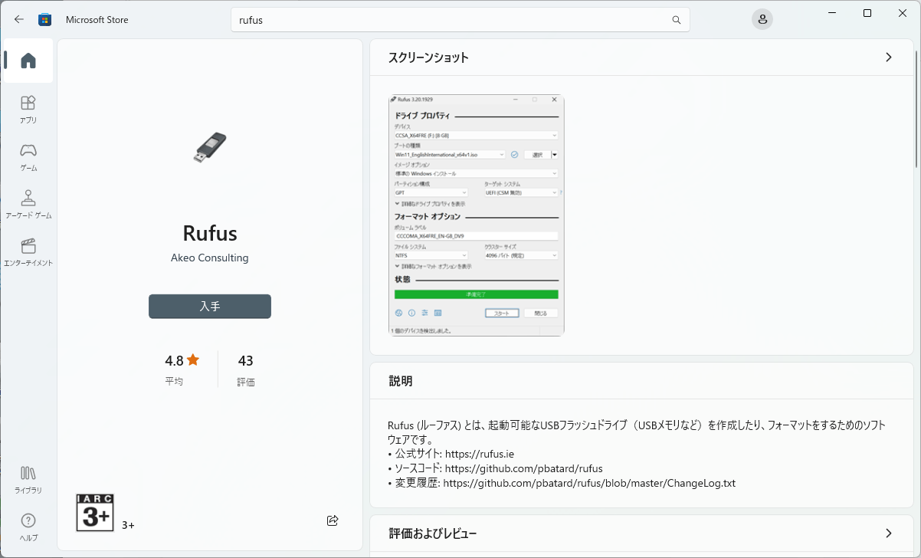Click the 平均 label under the rating

coord(174,381)
